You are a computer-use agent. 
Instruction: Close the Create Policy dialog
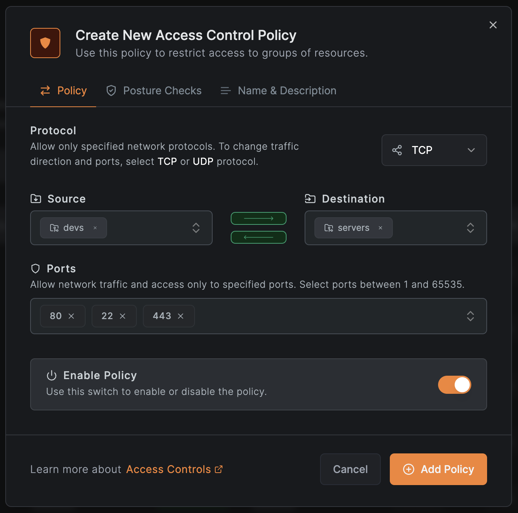point(493,25)
